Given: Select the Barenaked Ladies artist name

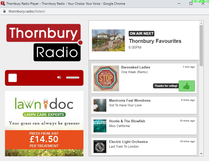Looking at the screenshot, I should 135,67.
